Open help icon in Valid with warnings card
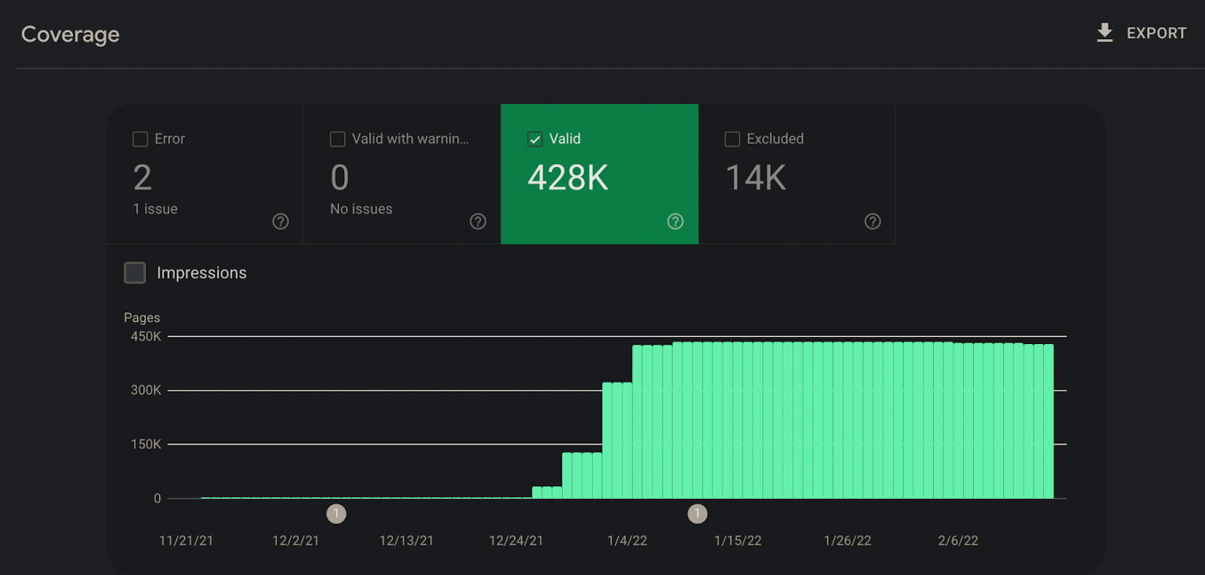The width and height of the screenshot is (1205, 575). (x=477, y=221)
